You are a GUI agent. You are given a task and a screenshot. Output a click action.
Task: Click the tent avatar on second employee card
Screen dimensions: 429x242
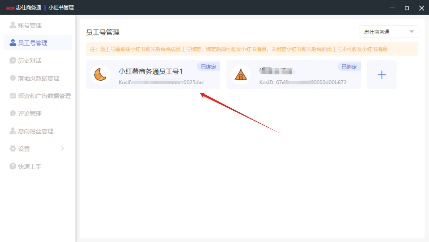point(241,75)
